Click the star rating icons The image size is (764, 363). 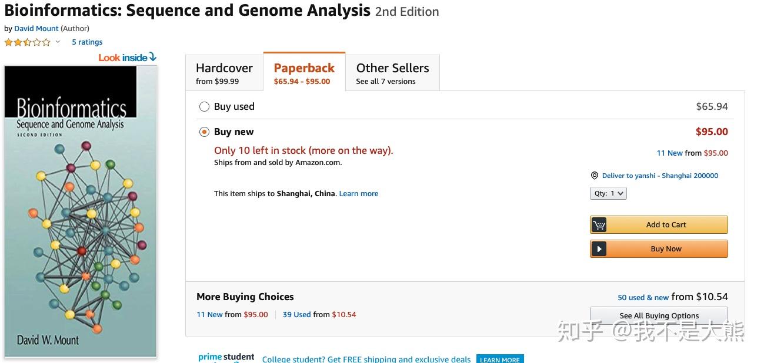point(27,42)
